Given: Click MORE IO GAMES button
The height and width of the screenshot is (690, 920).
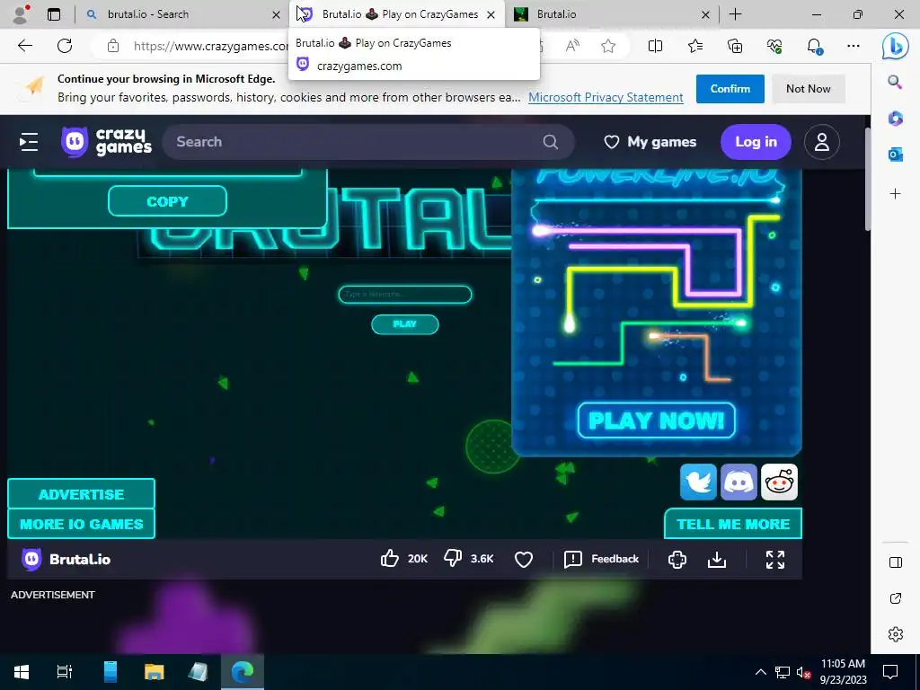Looking at the screenshot, I should pyautogui.click(x=81, y=524).
